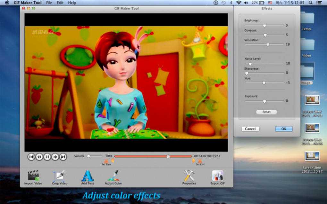Adjust the Volume slider

[95, 156]
